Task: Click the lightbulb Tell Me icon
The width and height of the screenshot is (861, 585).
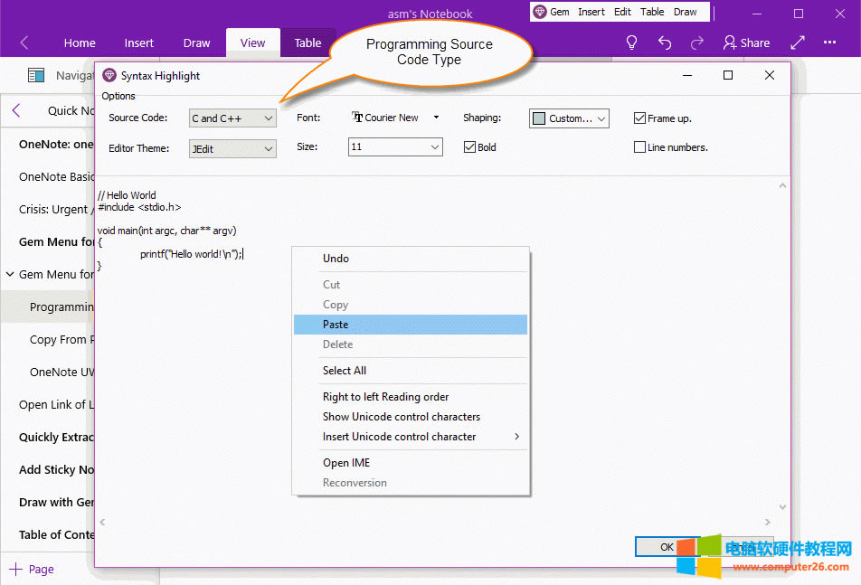Action: tap(632, 42)
